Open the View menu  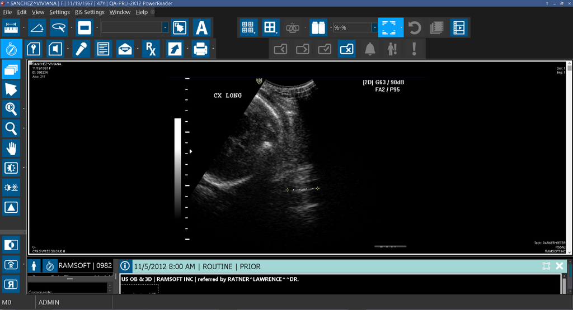coord(38,12)
